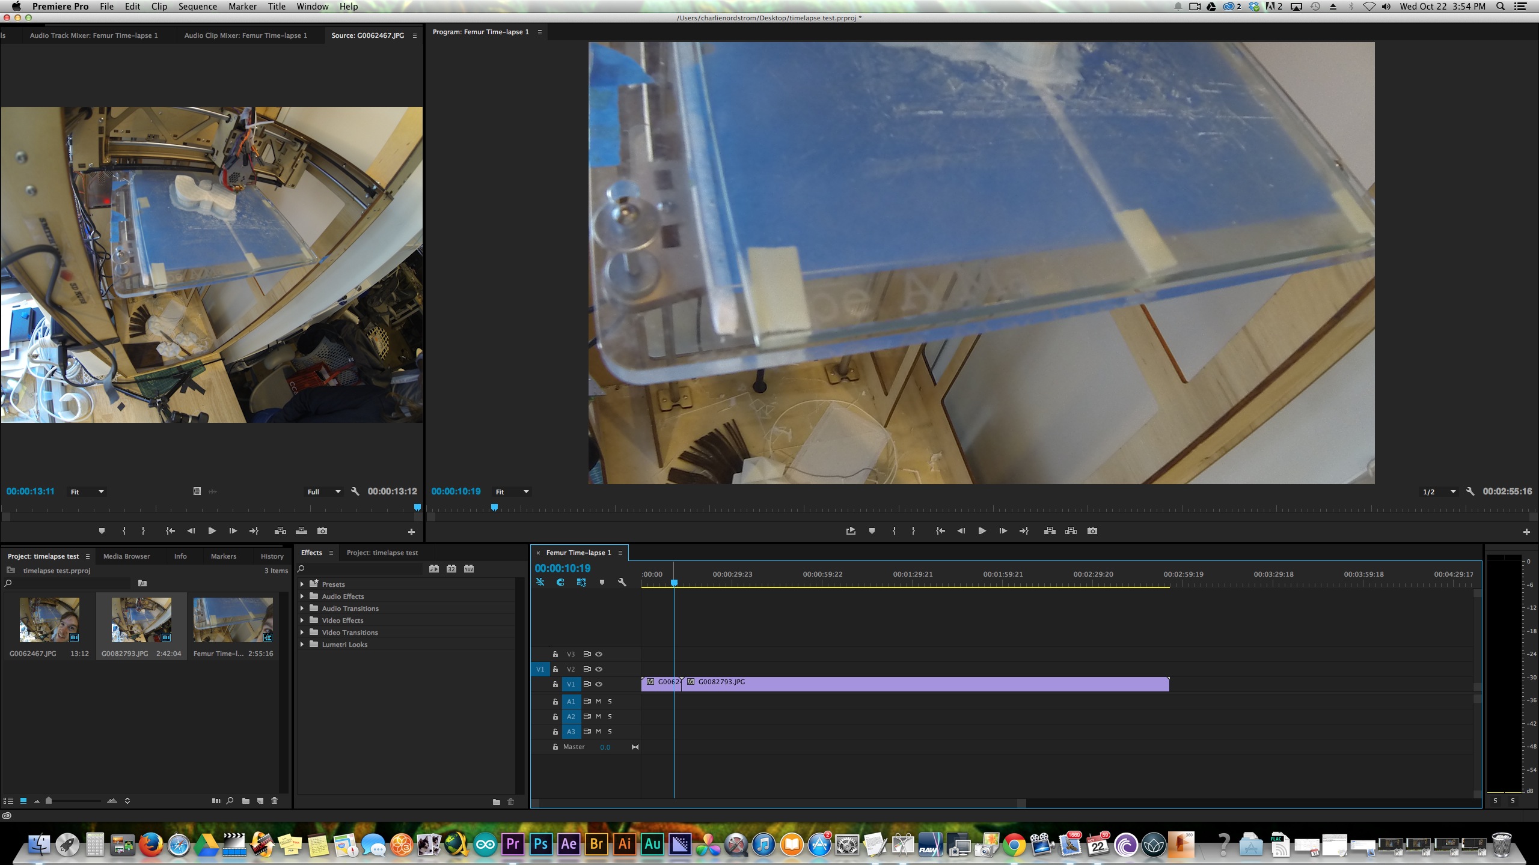1539x865 pixels.
Task: Open the Clip menu
Action: point(159,7)
